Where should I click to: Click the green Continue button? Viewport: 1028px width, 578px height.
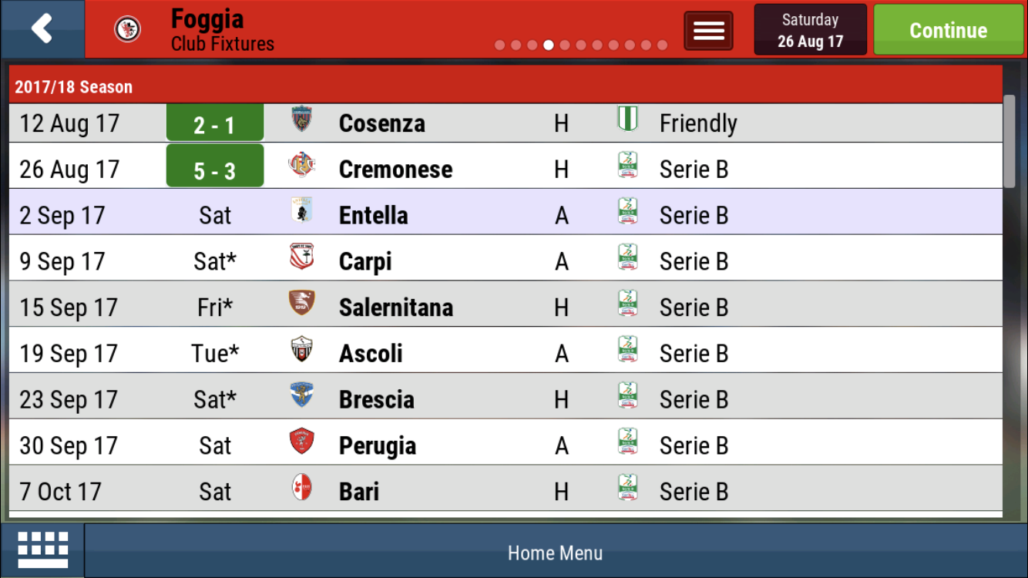click(949, 30)
